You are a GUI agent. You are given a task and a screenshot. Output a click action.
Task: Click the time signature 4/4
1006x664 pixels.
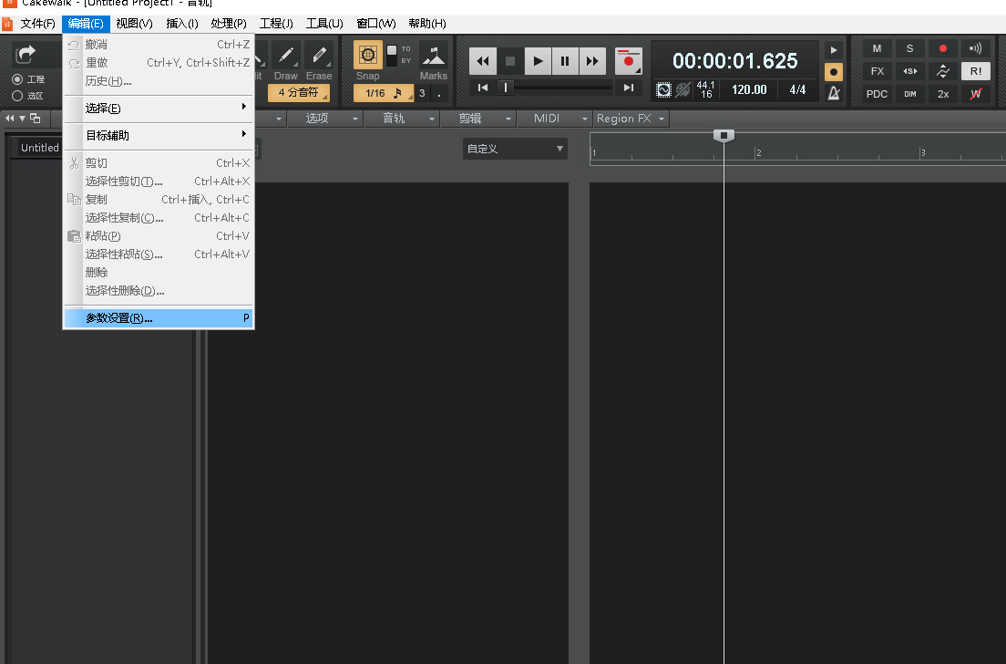coord(797,90)
